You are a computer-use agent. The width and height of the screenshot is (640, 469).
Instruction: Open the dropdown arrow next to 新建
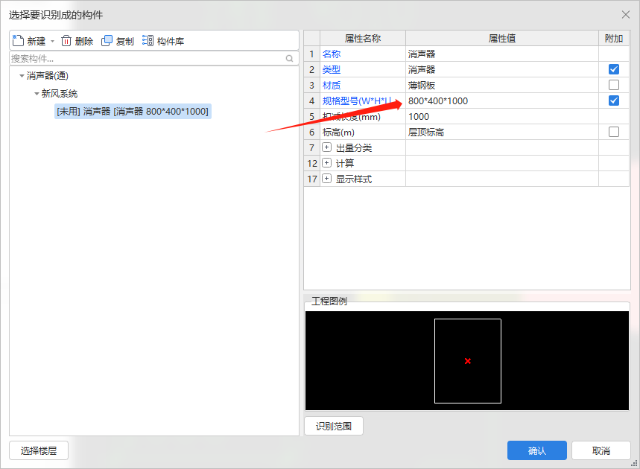tap(52, 41)
